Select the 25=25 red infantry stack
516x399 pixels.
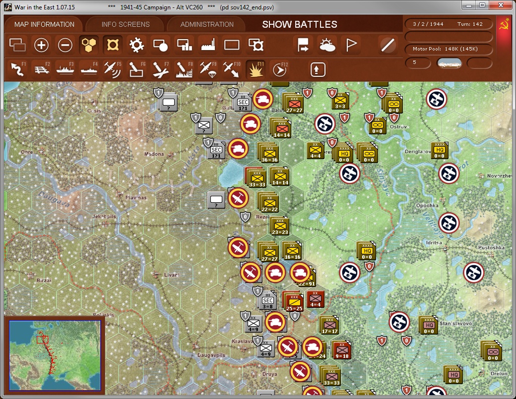click(294, 302)
